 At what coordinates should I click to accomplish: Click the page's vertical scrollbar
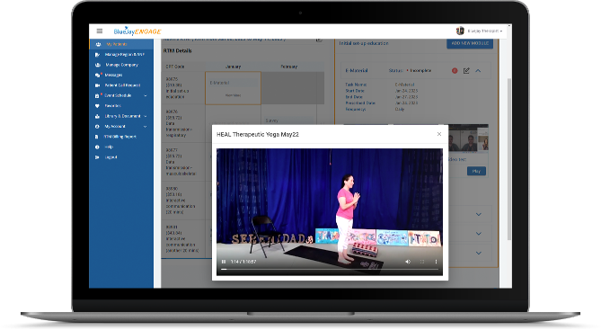click(x=509, y=159)
